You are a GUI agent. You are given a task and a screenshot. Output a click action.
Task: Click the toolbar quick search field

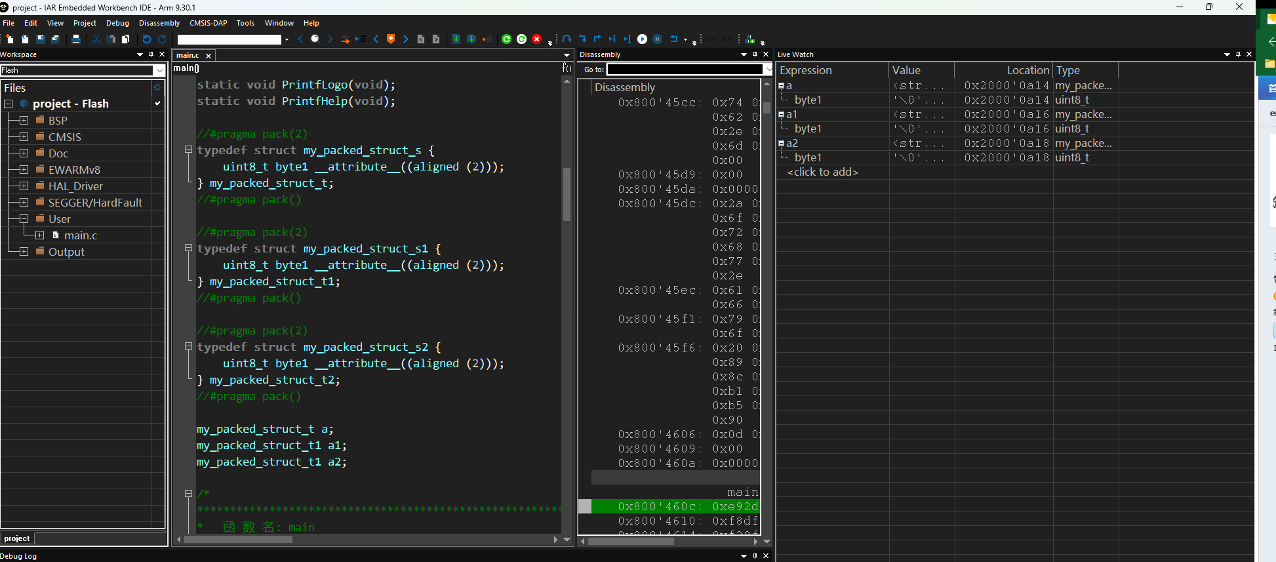[229, 39]
